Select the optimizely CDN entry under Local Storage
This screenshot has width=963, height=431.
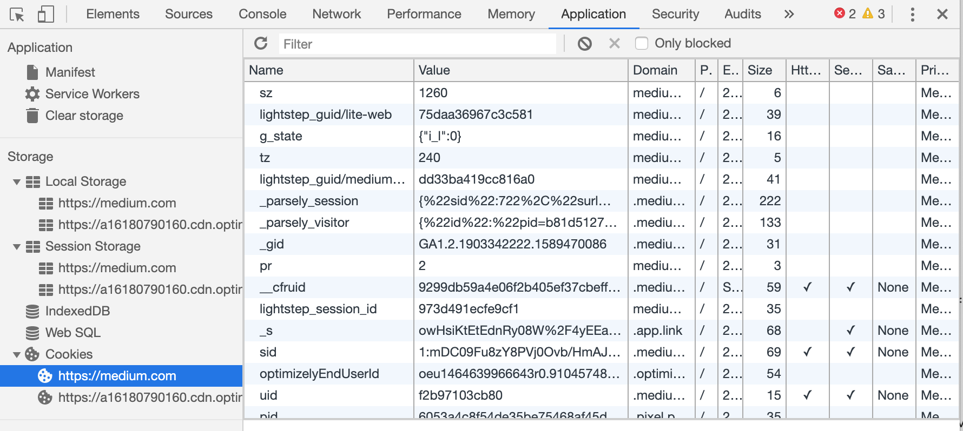click(x=150, y=225)
